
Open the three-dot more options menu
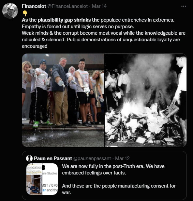[x=184, y=6]
